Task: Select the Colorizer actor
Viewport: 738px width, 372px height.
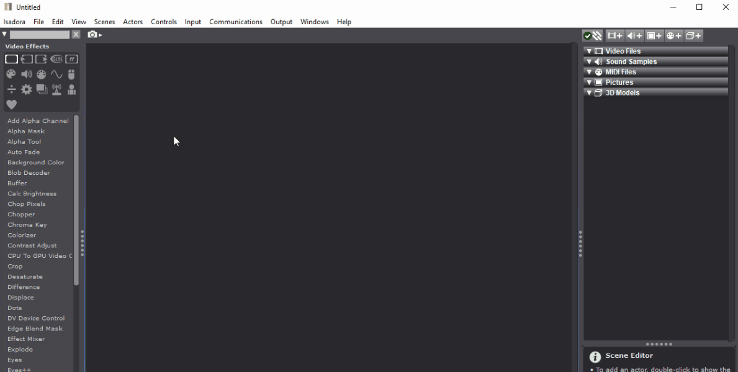Action: (22, 235)
